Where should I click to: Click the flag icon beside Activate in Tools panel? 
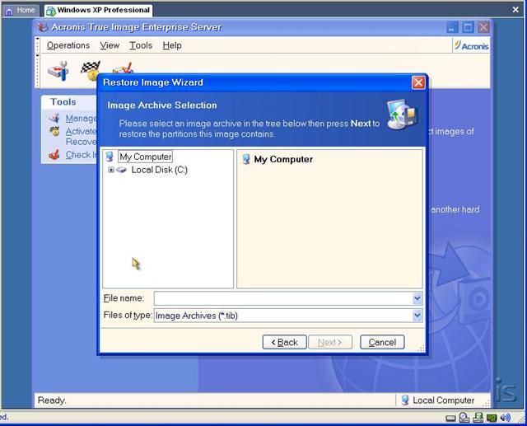click(54, 131)
